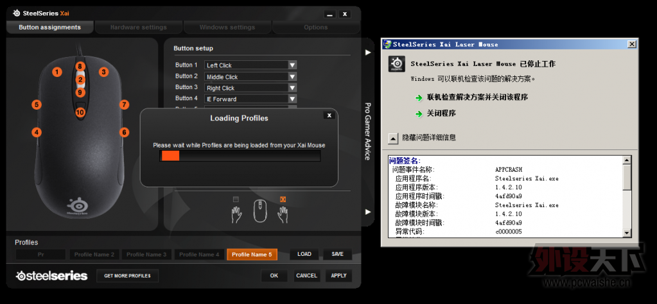Open the Button 3 Right Click dropdown
The image size is (657, 304).
coord(250,88)
